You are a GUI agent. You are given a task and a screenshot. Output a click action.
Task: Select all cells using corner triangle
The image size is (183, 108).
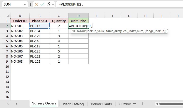8,16
